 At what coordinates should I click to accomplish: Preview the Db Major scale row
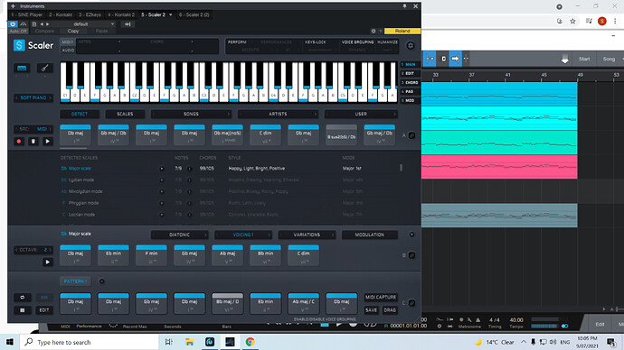click(x=162, y=169)
